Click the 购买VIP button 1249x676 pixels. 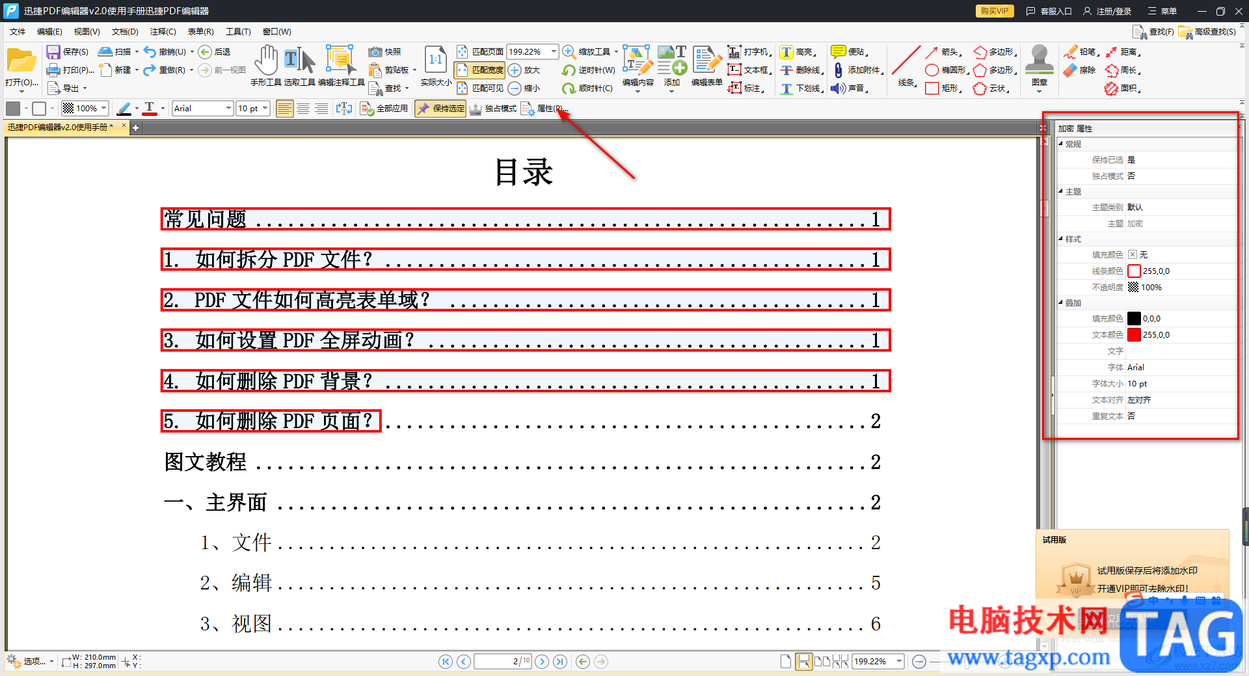coord(995,11)
